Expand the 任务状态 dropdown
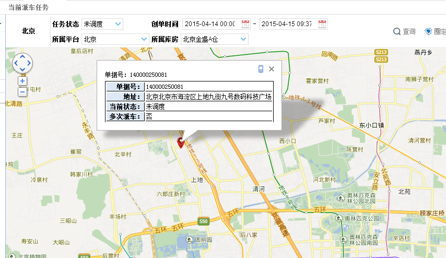 (x=118, y=24)
